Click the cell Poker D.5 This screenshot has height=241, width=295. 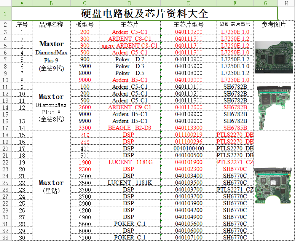pyautogui.click(x=130, y=73)
